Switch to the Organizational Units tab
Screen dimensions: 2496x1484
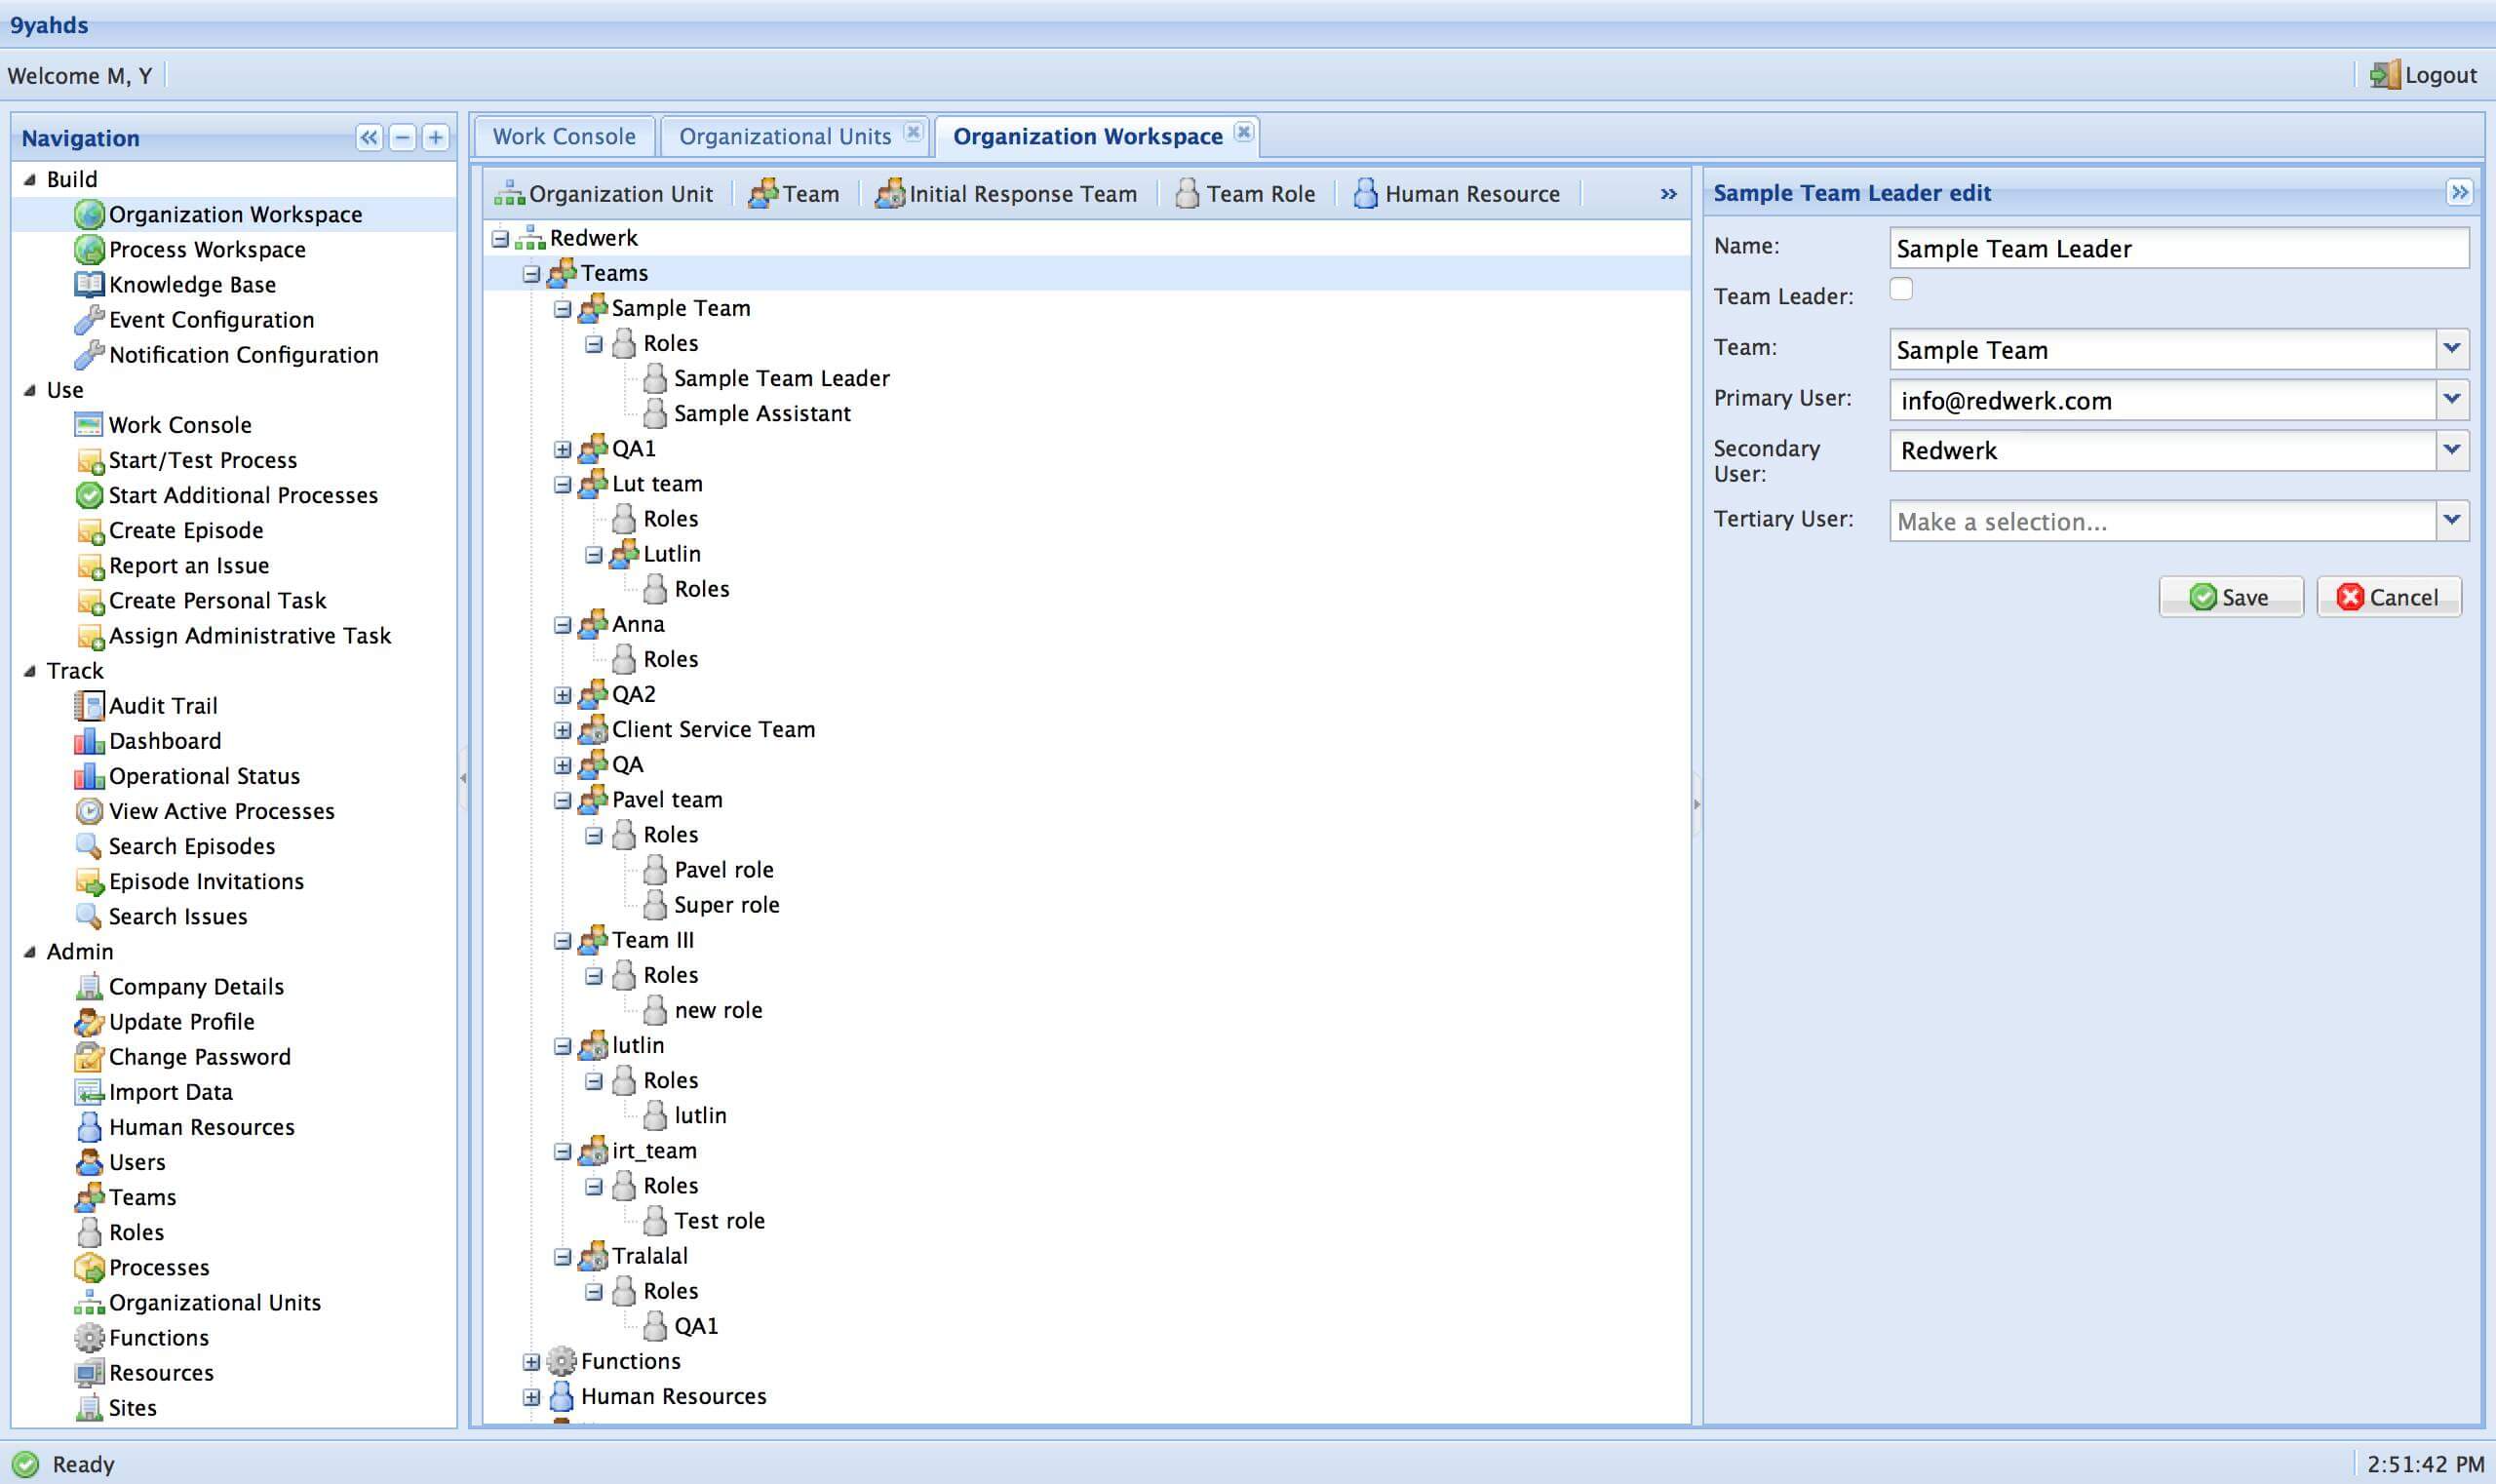[785, 136]
